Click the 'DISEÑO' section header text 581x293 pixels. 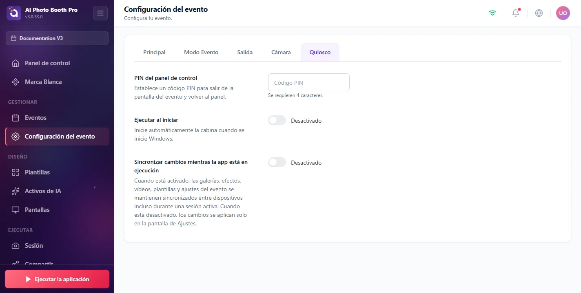[18, 157]
